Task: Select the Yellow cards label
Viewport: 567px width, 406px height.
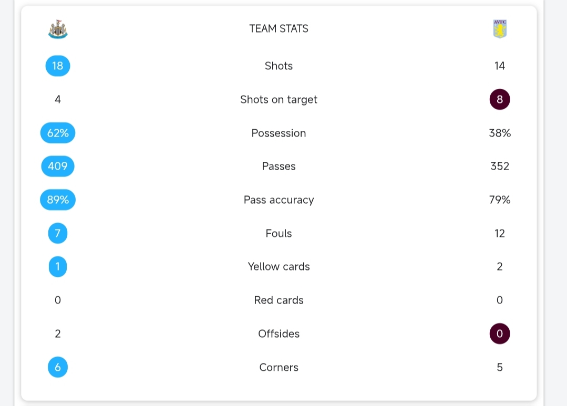Action: 279,266
